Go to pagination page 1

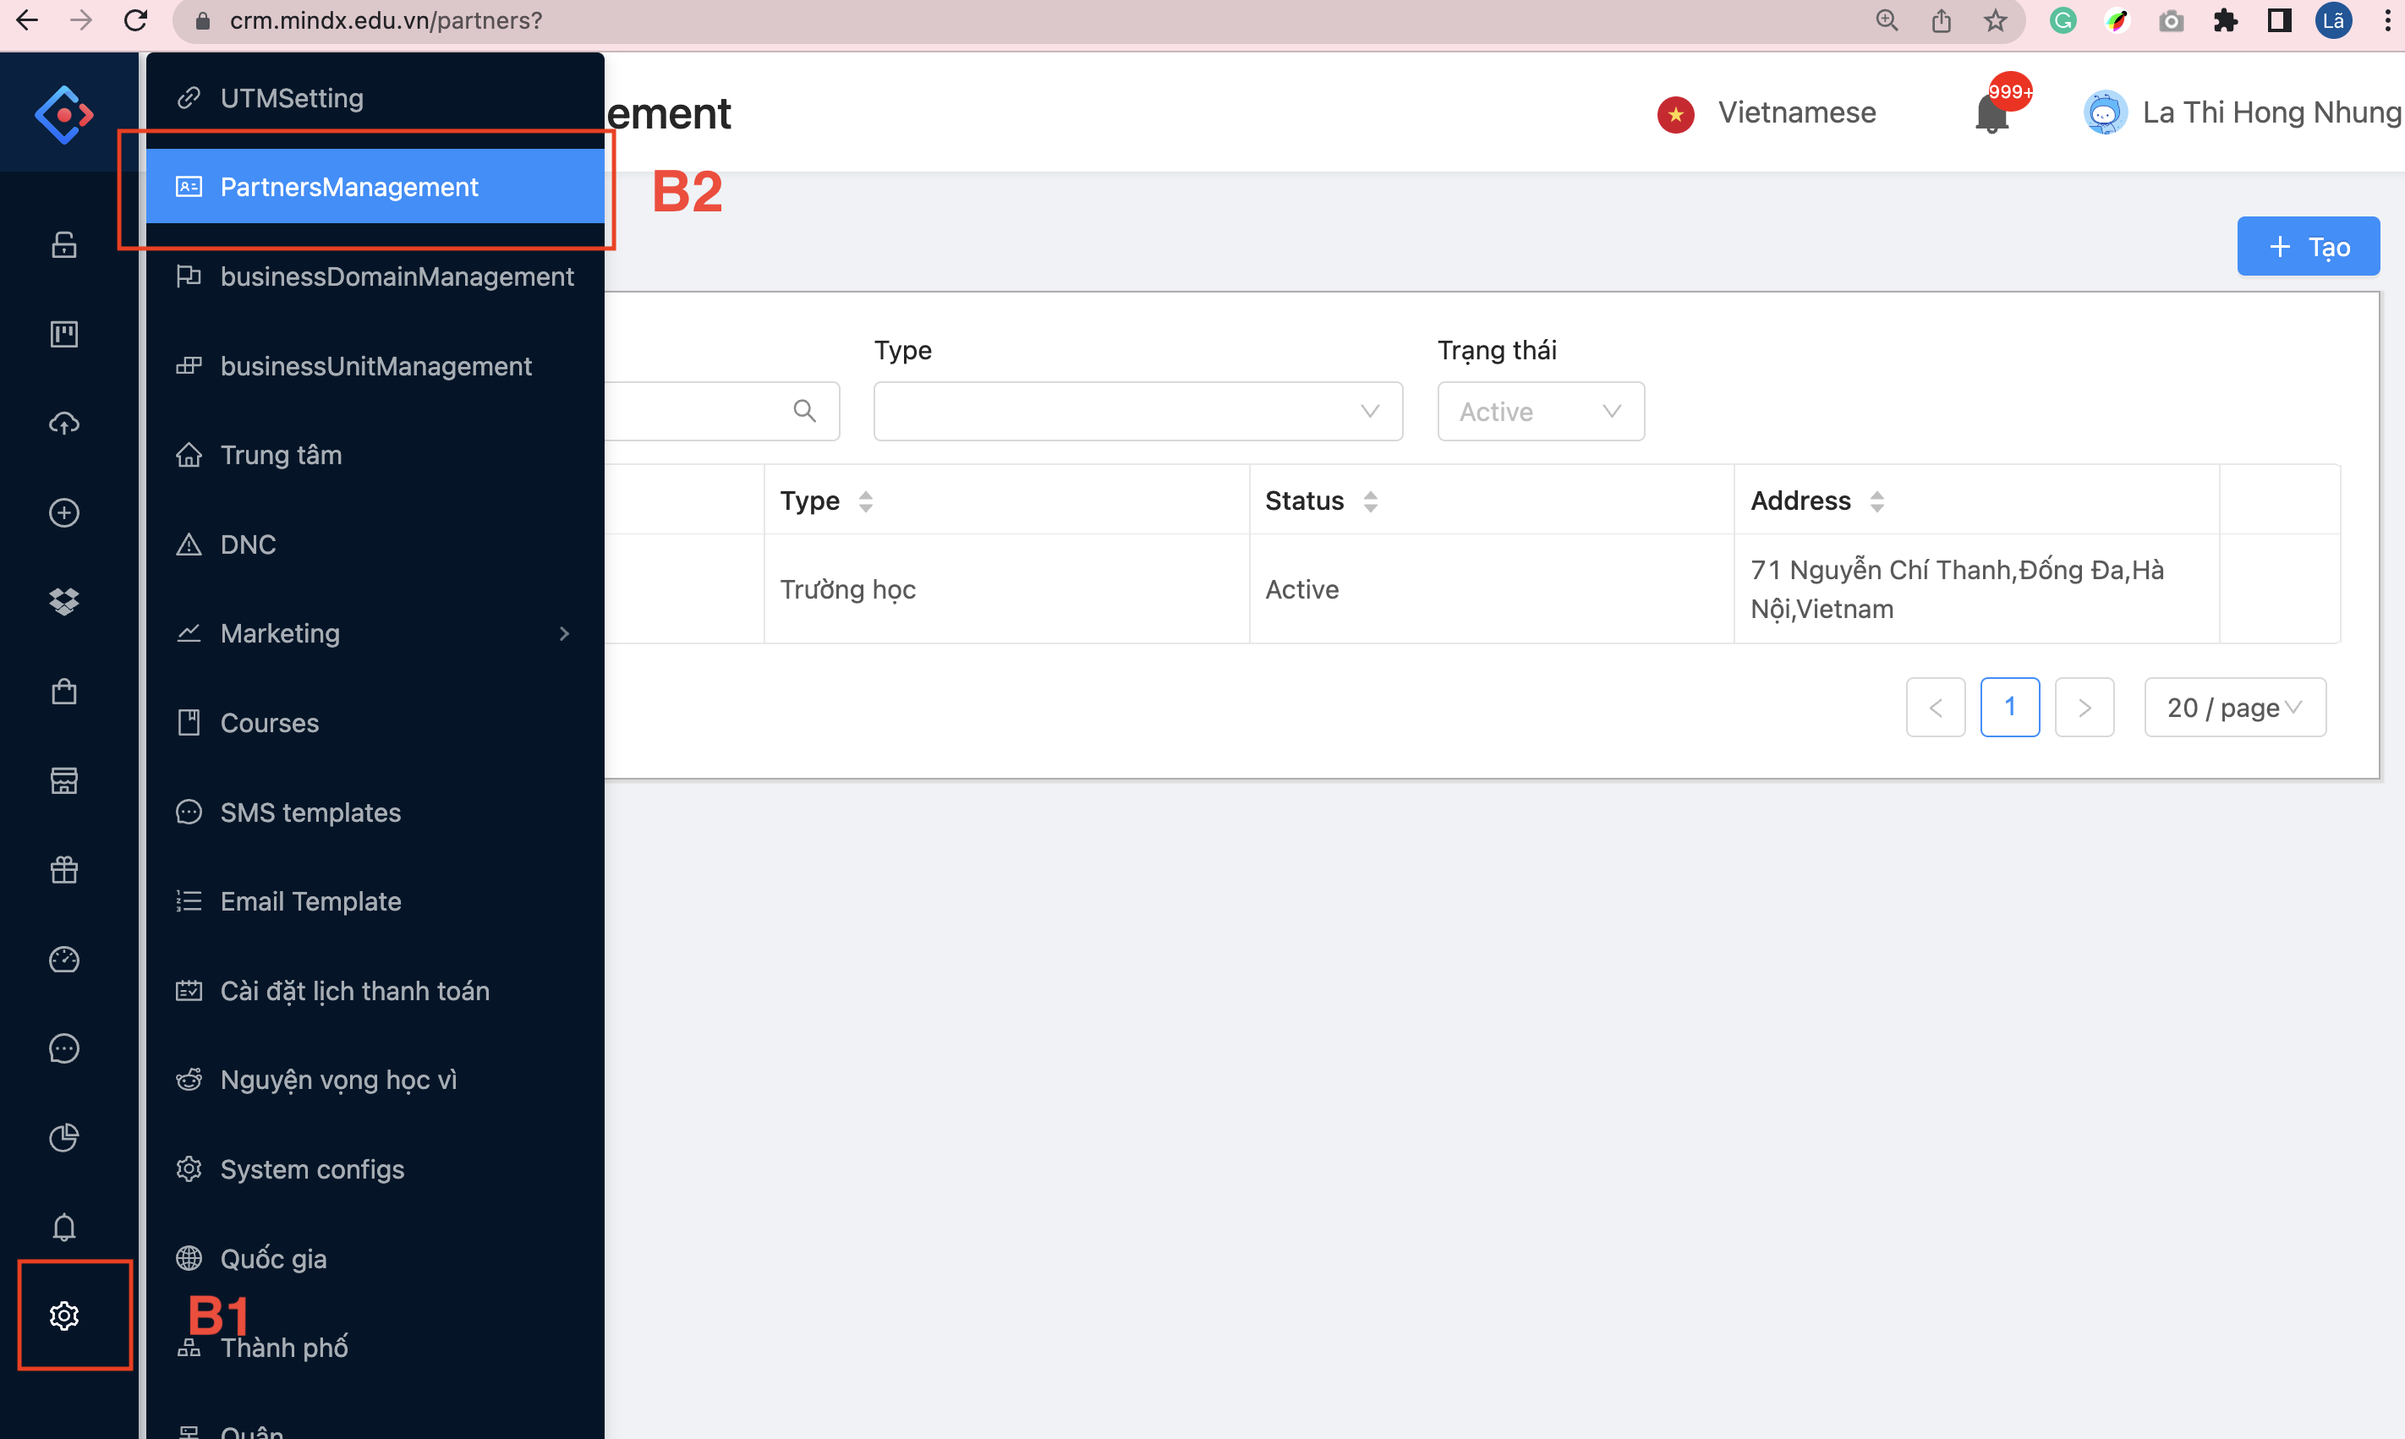click(2009, 708)
